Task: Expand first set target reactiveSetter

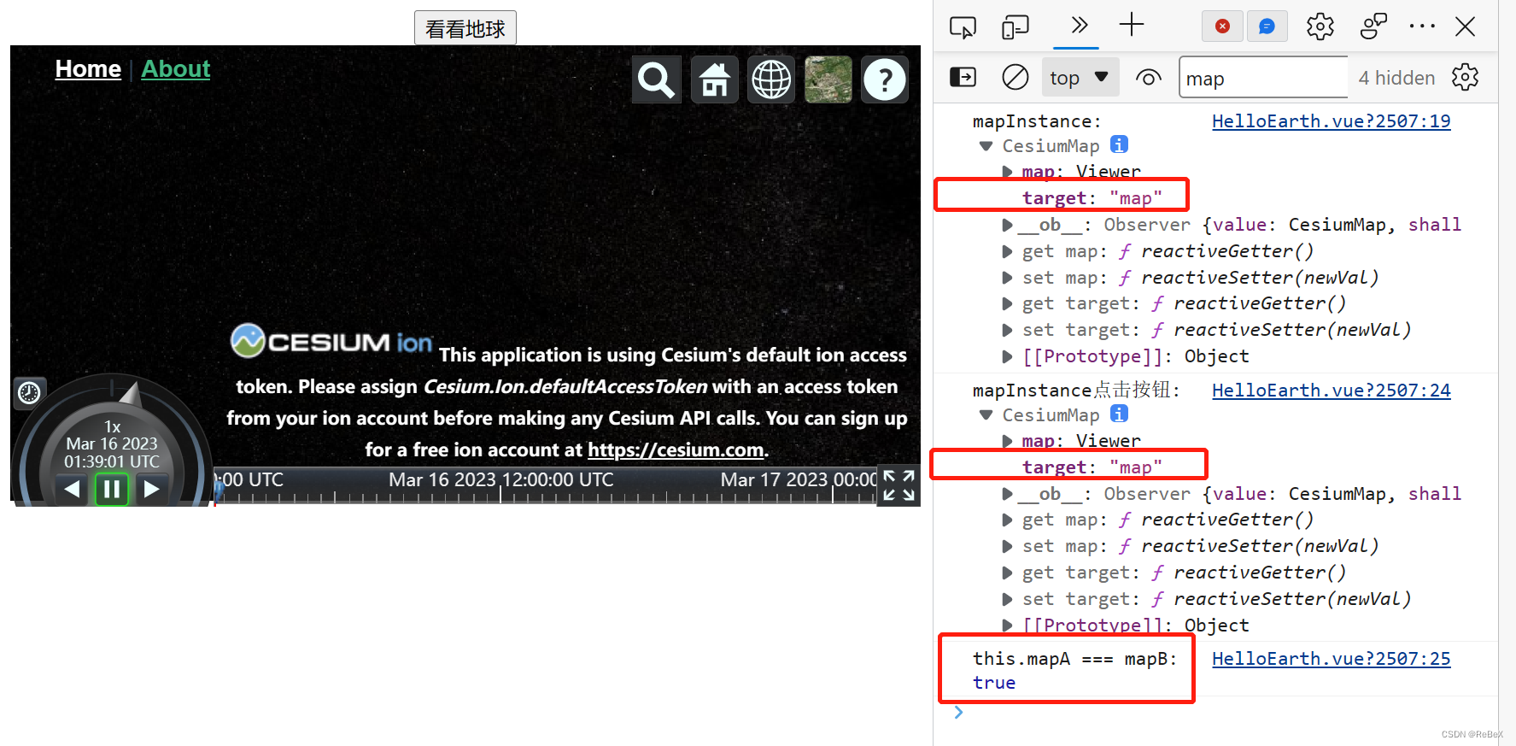Action: point(1007,331)
